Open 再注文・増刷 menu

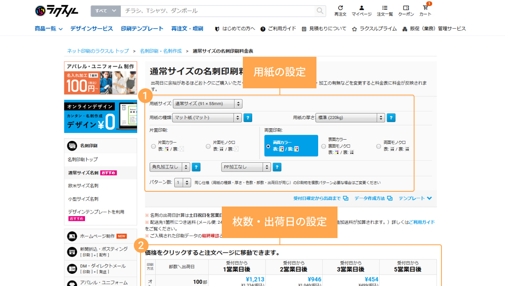tap(187, 29)
